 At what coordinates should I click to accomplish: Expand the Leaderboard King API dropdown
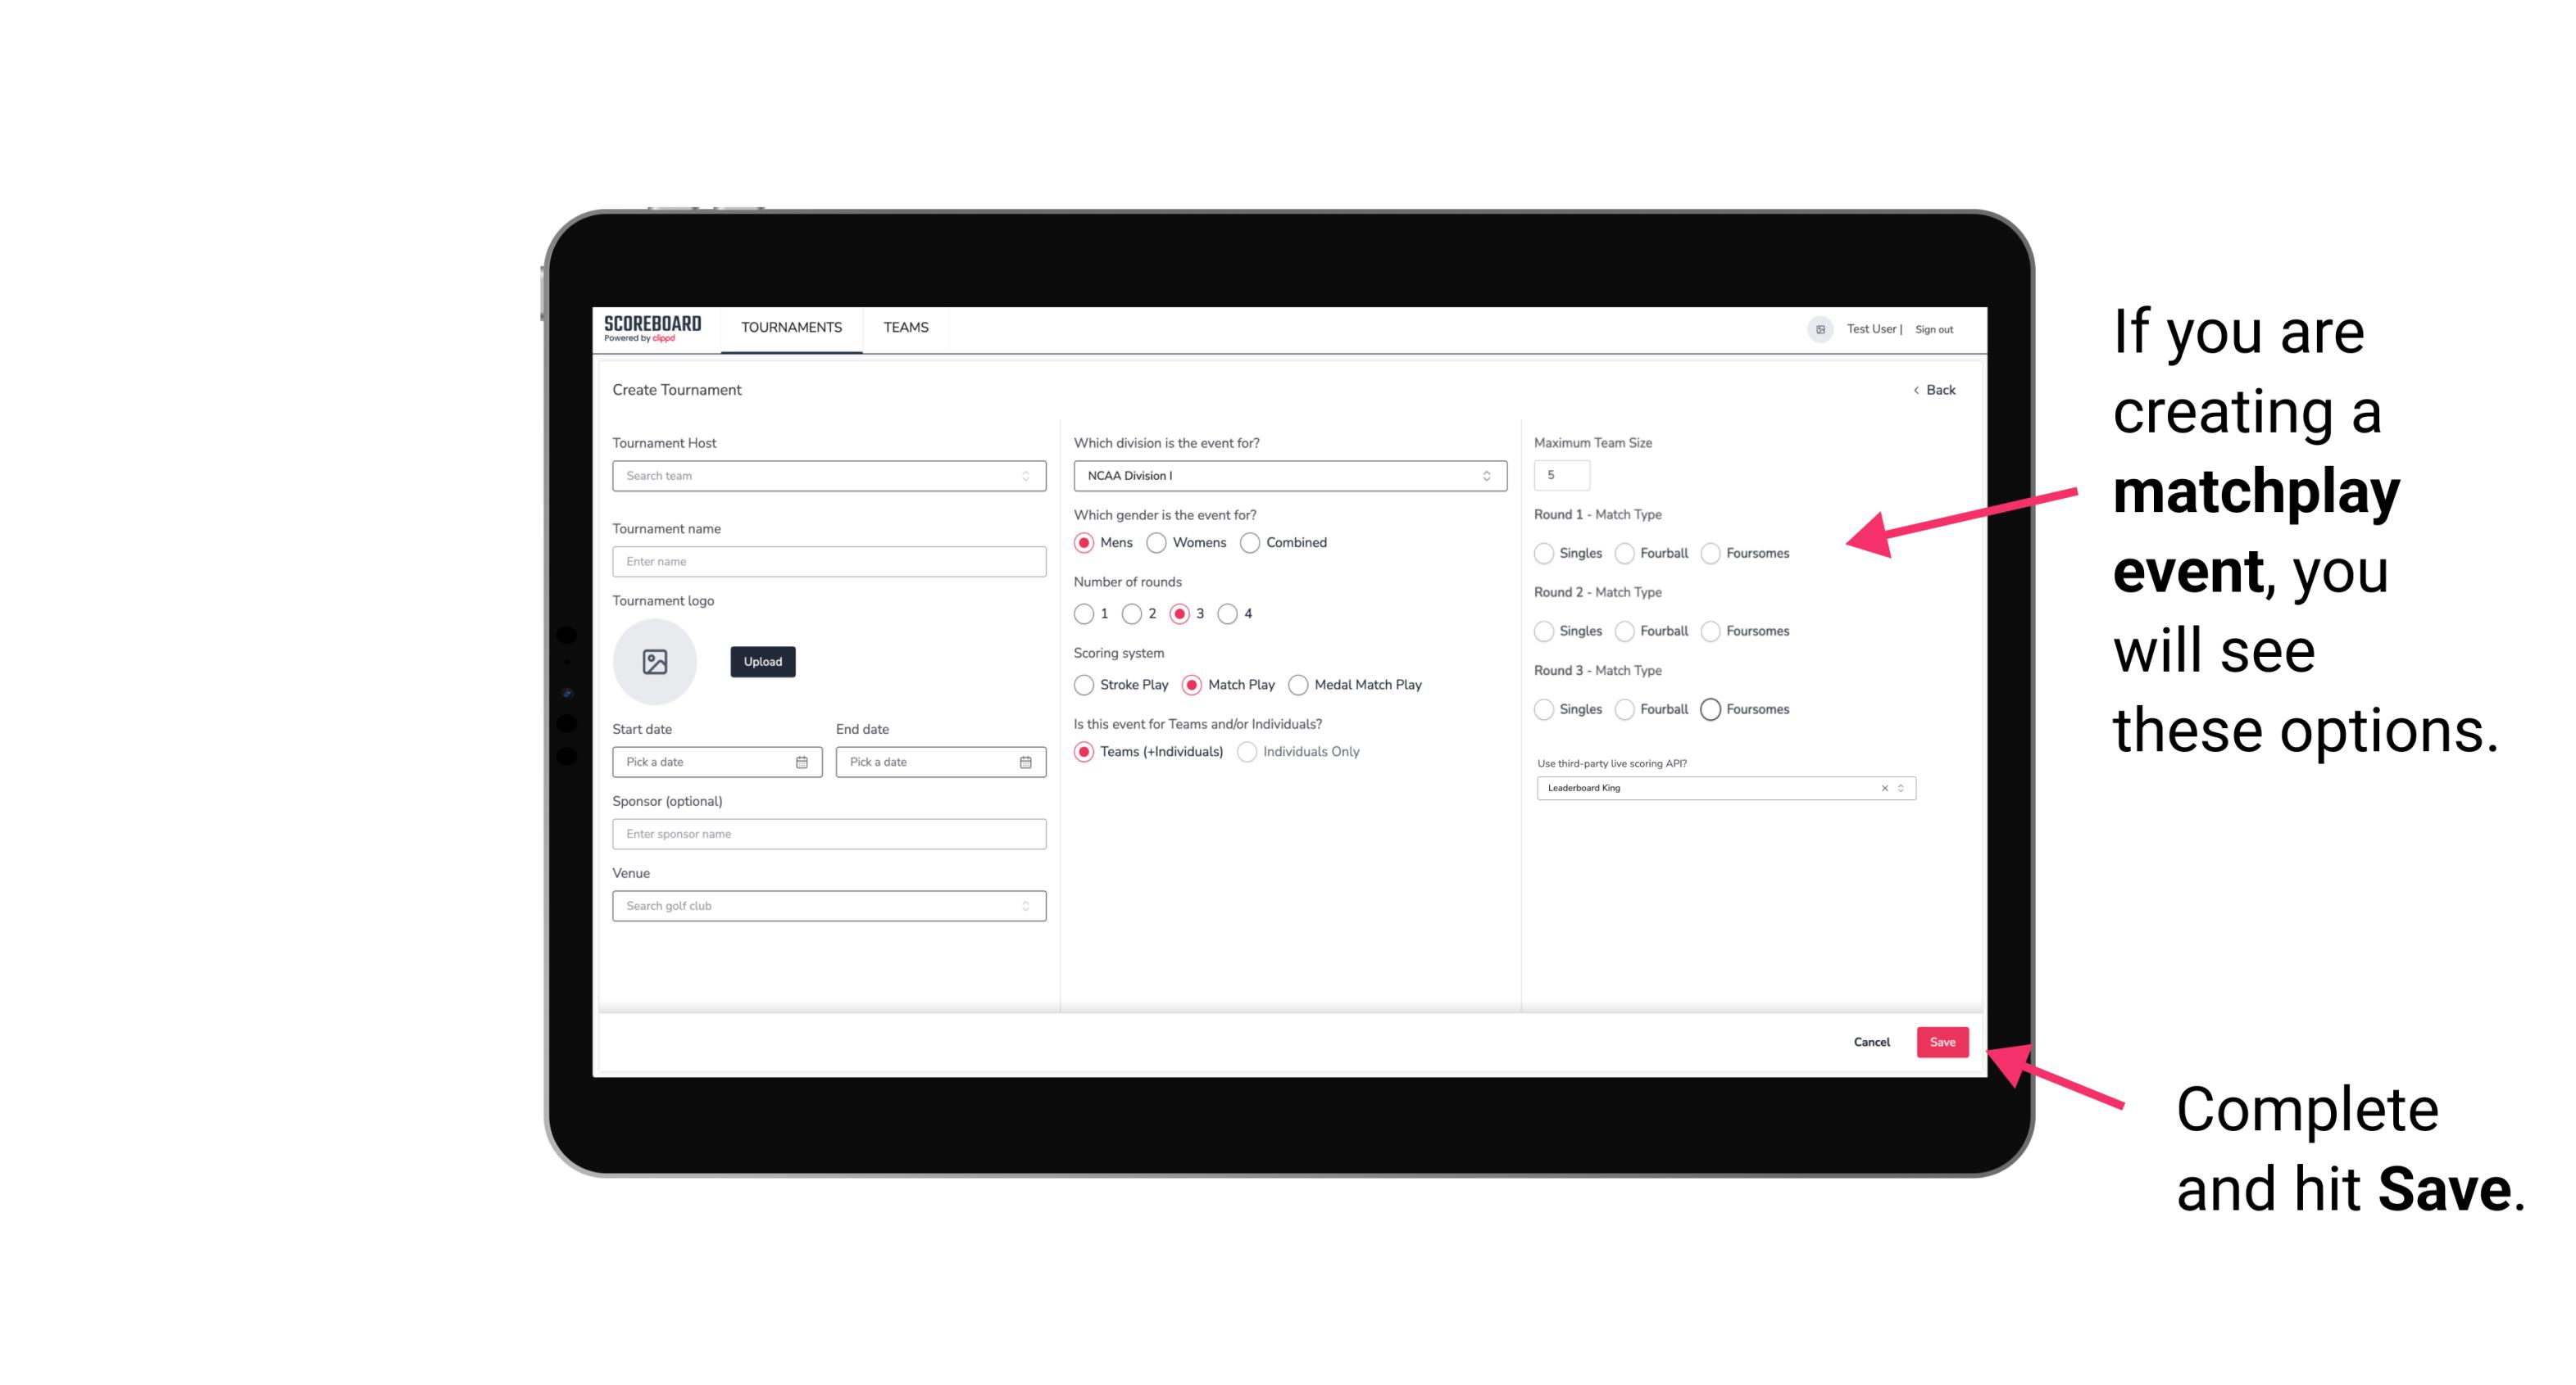pos(1899,786)
